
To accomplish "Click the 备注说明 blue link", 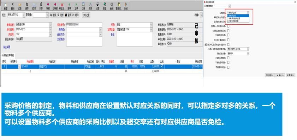I will point(7,47).
